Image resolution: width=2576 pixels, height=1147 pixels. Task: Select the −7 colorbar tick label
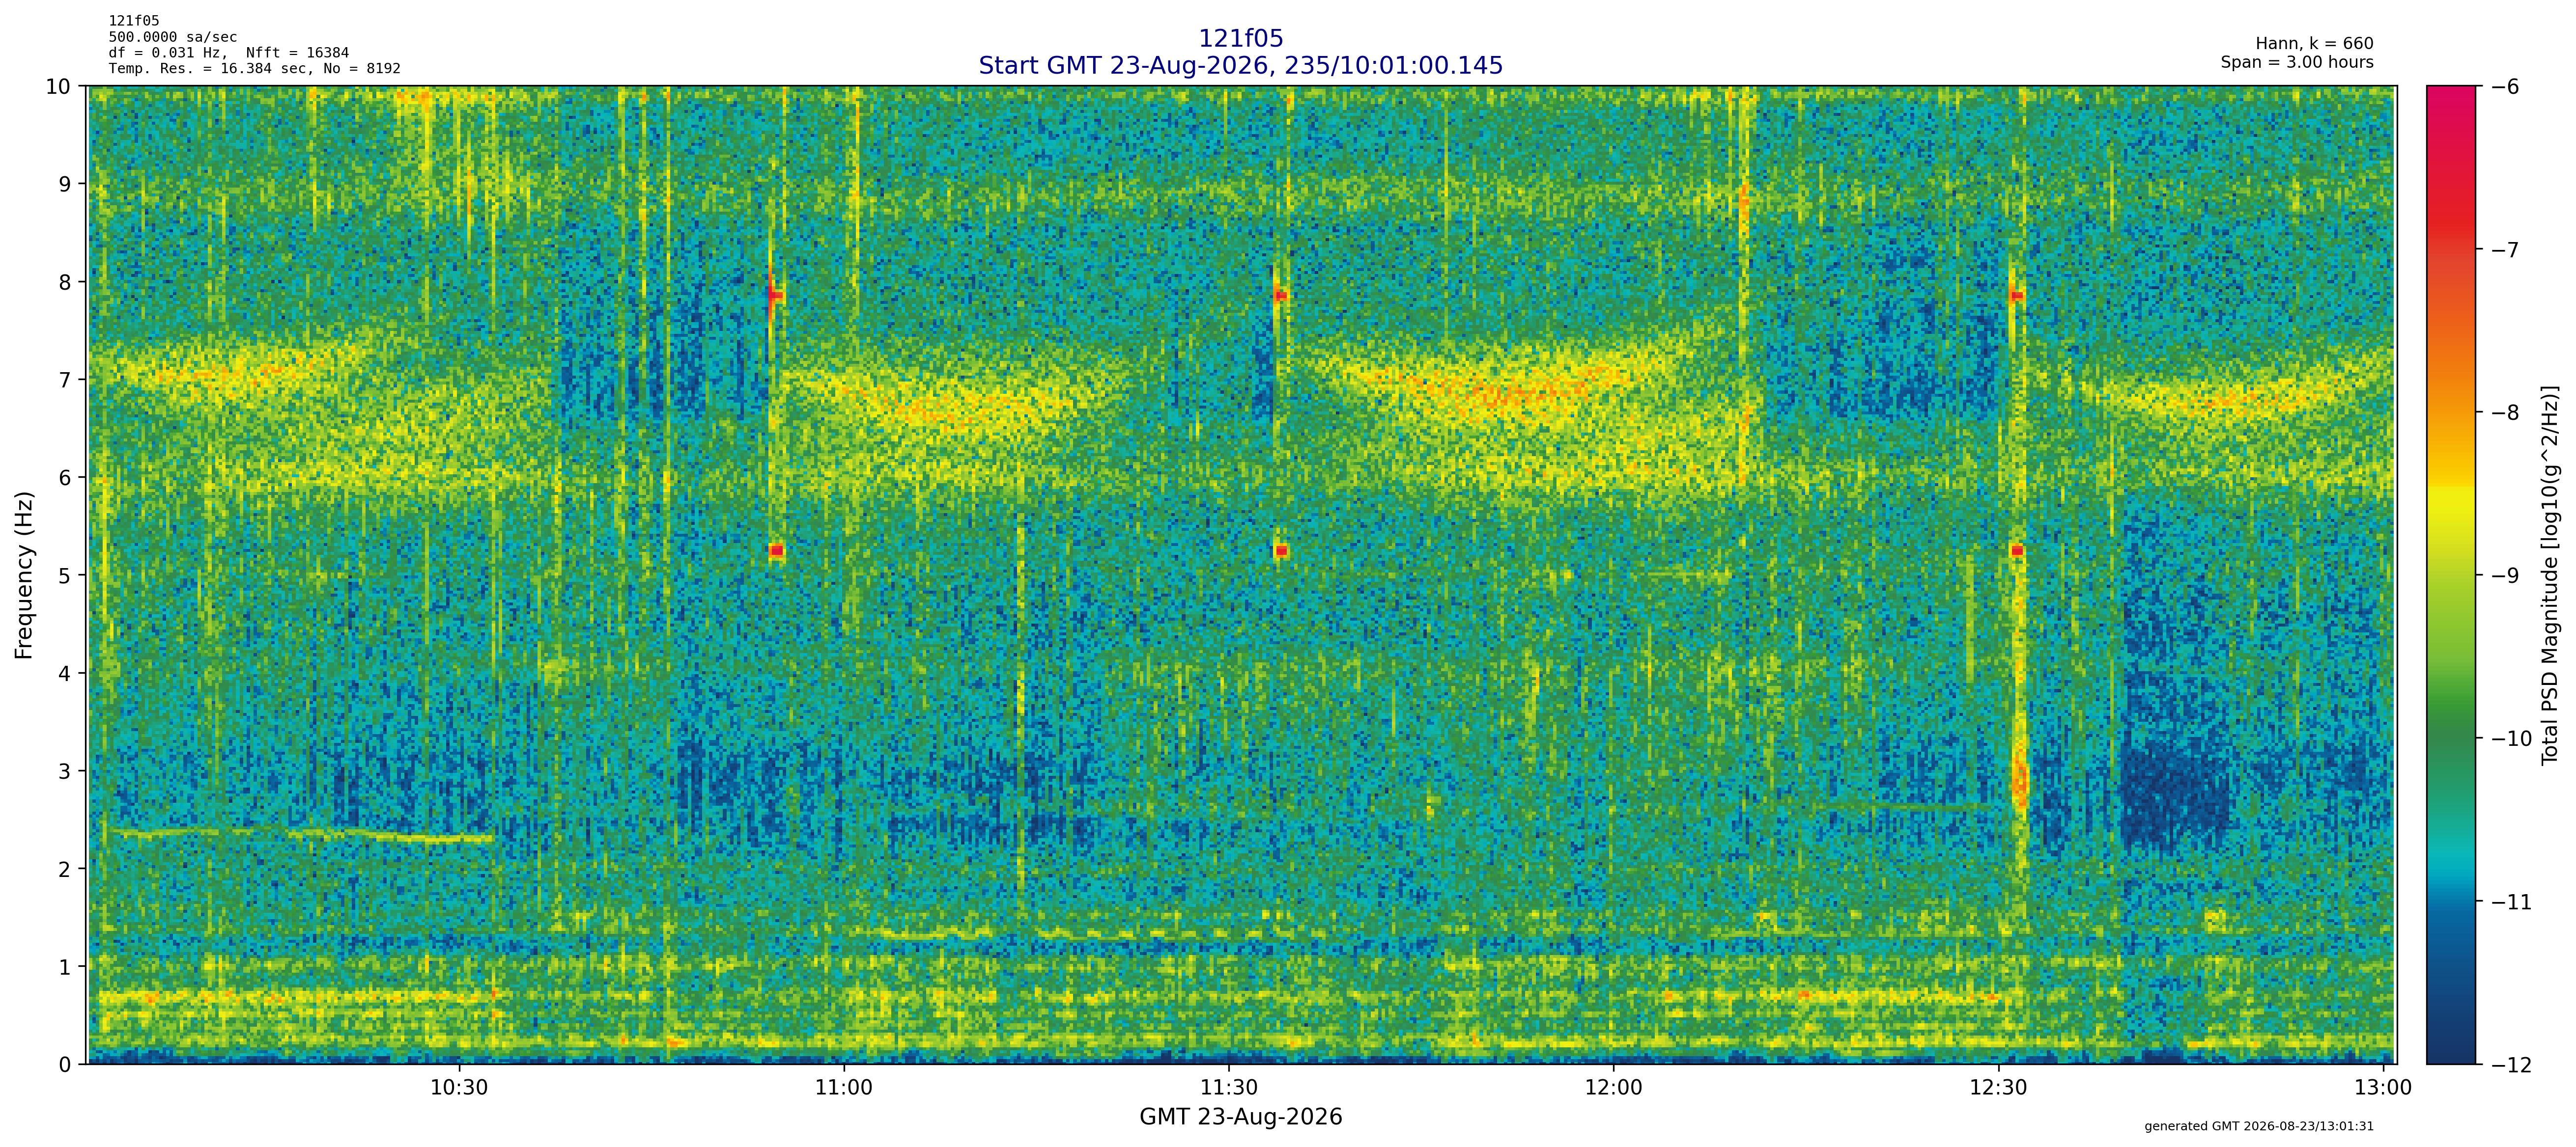tap(2504, 250)
